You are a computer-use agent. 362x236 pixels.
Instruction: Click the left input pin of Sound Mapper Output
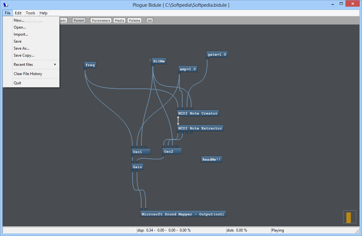pos(141,210)
